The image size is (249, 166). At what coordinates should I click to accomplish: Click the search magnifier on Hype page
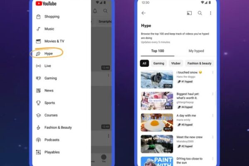(200, 13)
